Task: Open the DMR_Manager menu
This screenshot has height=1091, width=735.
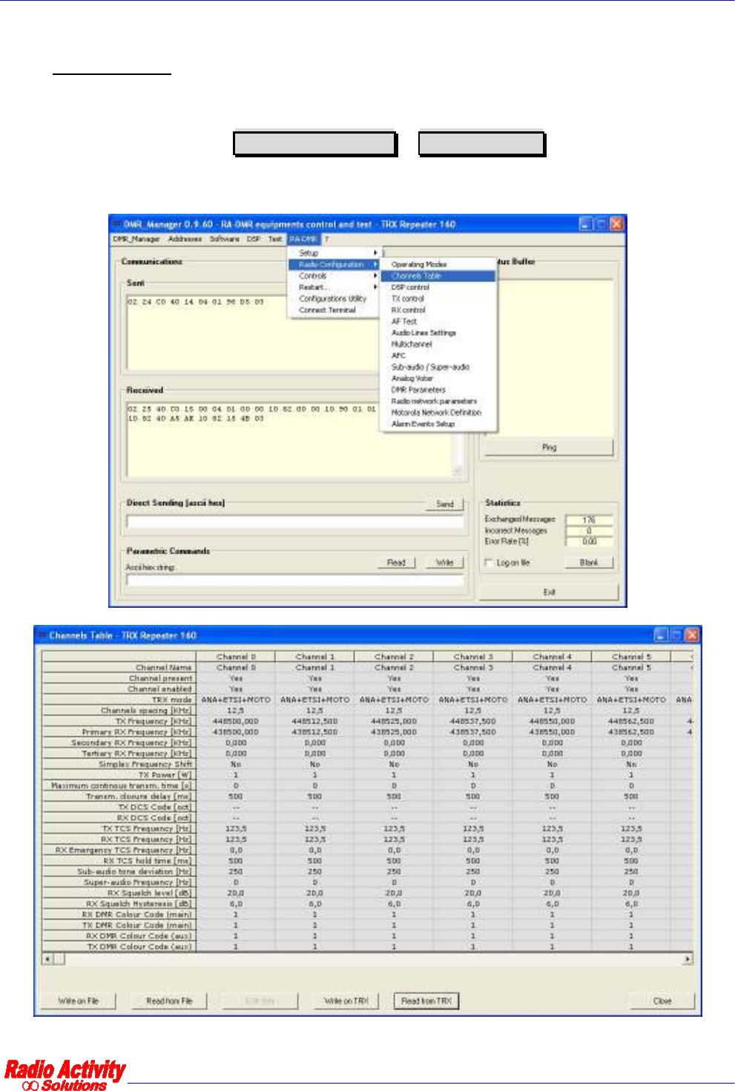Action: [x=136, y=239]
